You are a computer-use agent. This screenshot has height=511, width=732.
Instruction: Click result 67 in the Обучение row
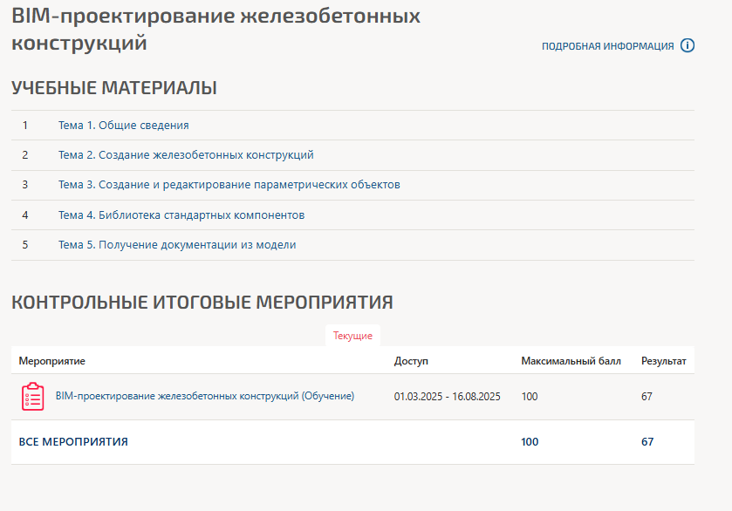(x=646, y=397)
